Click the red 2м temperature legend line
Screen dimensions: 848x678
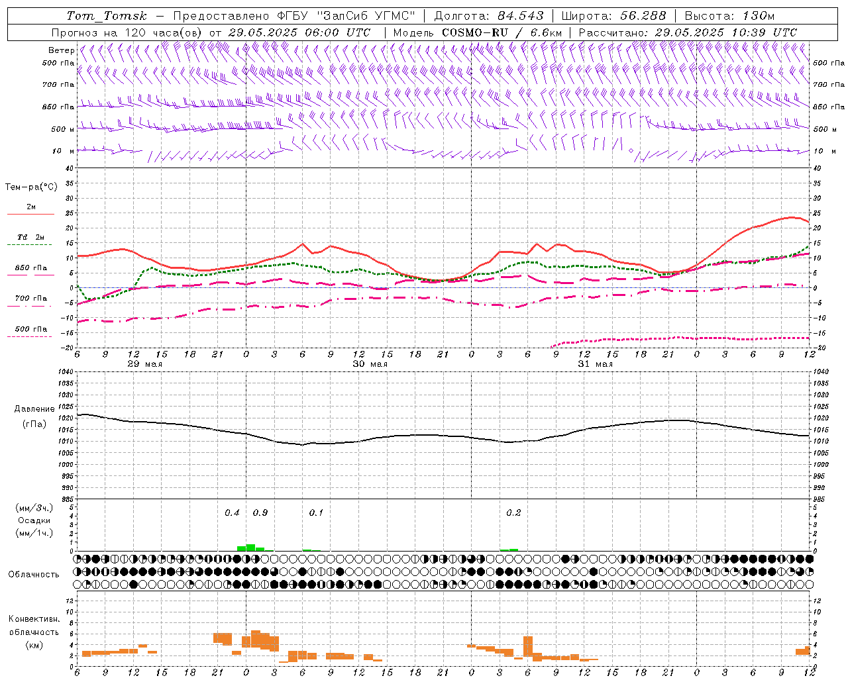tap(30, 214)
